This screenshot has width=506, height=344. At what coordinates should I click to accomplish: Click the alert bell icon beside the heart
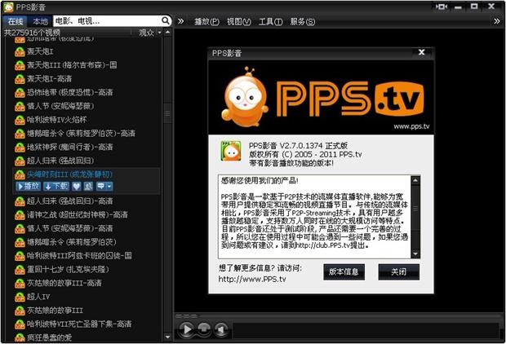[88, 186]
